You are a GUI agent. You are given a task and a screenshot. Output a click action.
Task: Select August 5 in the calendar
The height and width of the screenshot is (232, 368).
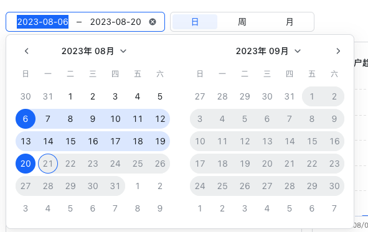(x=160, y=96)
